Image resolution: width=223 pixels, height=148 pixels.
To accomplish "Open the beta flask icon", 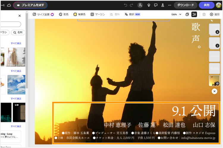I will [163, 5].
